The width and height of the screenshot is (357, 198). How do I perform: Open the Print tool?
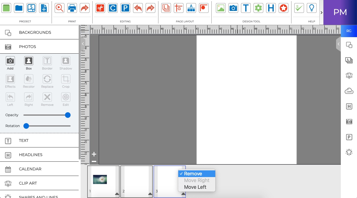pos(72,8)
